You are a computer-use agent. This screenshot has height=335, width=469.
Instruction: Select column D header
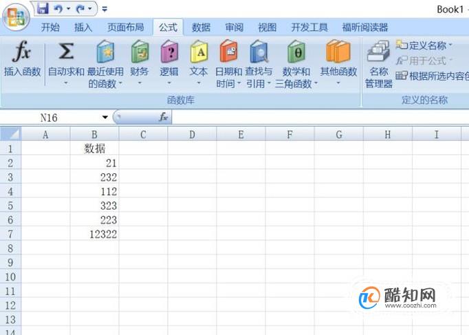point(192,135)
